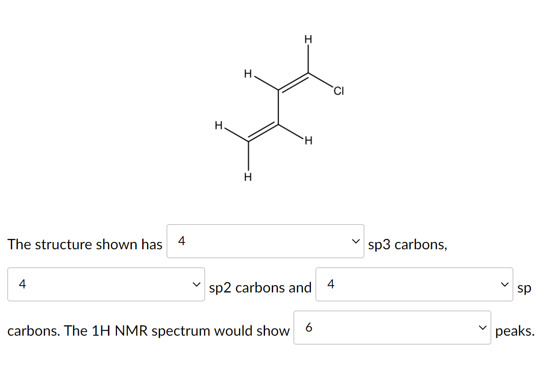Click the text 'sp3 carbons,' after the dropdown
This screenshot has width=544, height=382.
(x=408, y=244)
